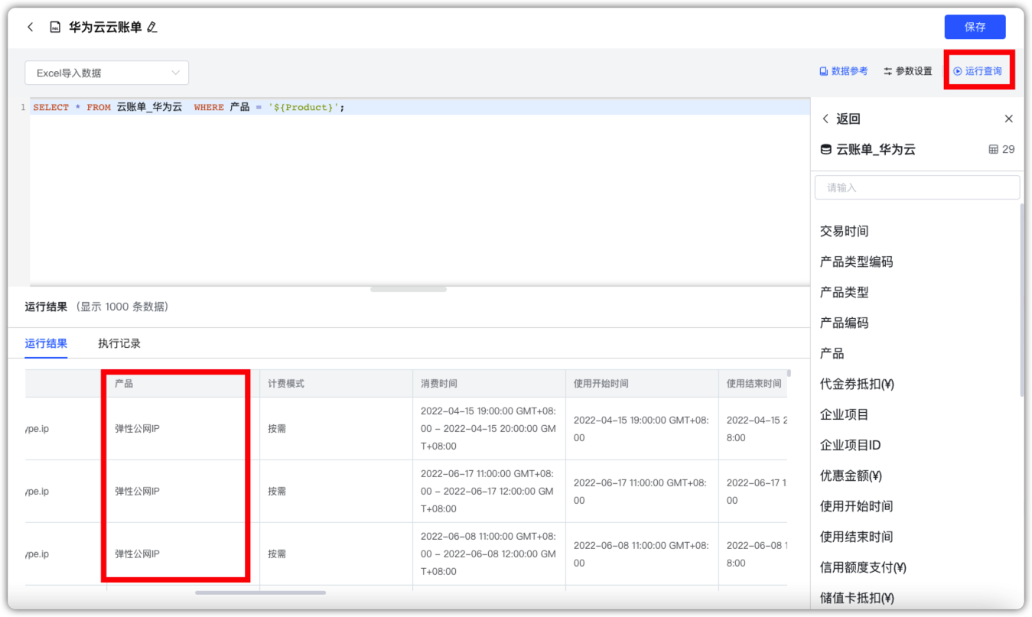Click the horizontal scrollbar under the results table
The width and height of the screenshot is (1032, 617).
coord(260,593)
